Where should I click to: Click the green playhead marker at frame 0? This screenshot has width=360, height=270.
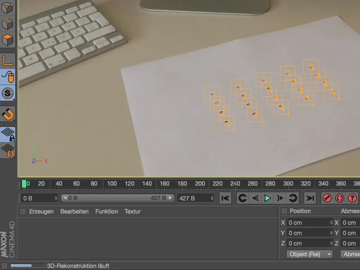[x=24, y=184]
